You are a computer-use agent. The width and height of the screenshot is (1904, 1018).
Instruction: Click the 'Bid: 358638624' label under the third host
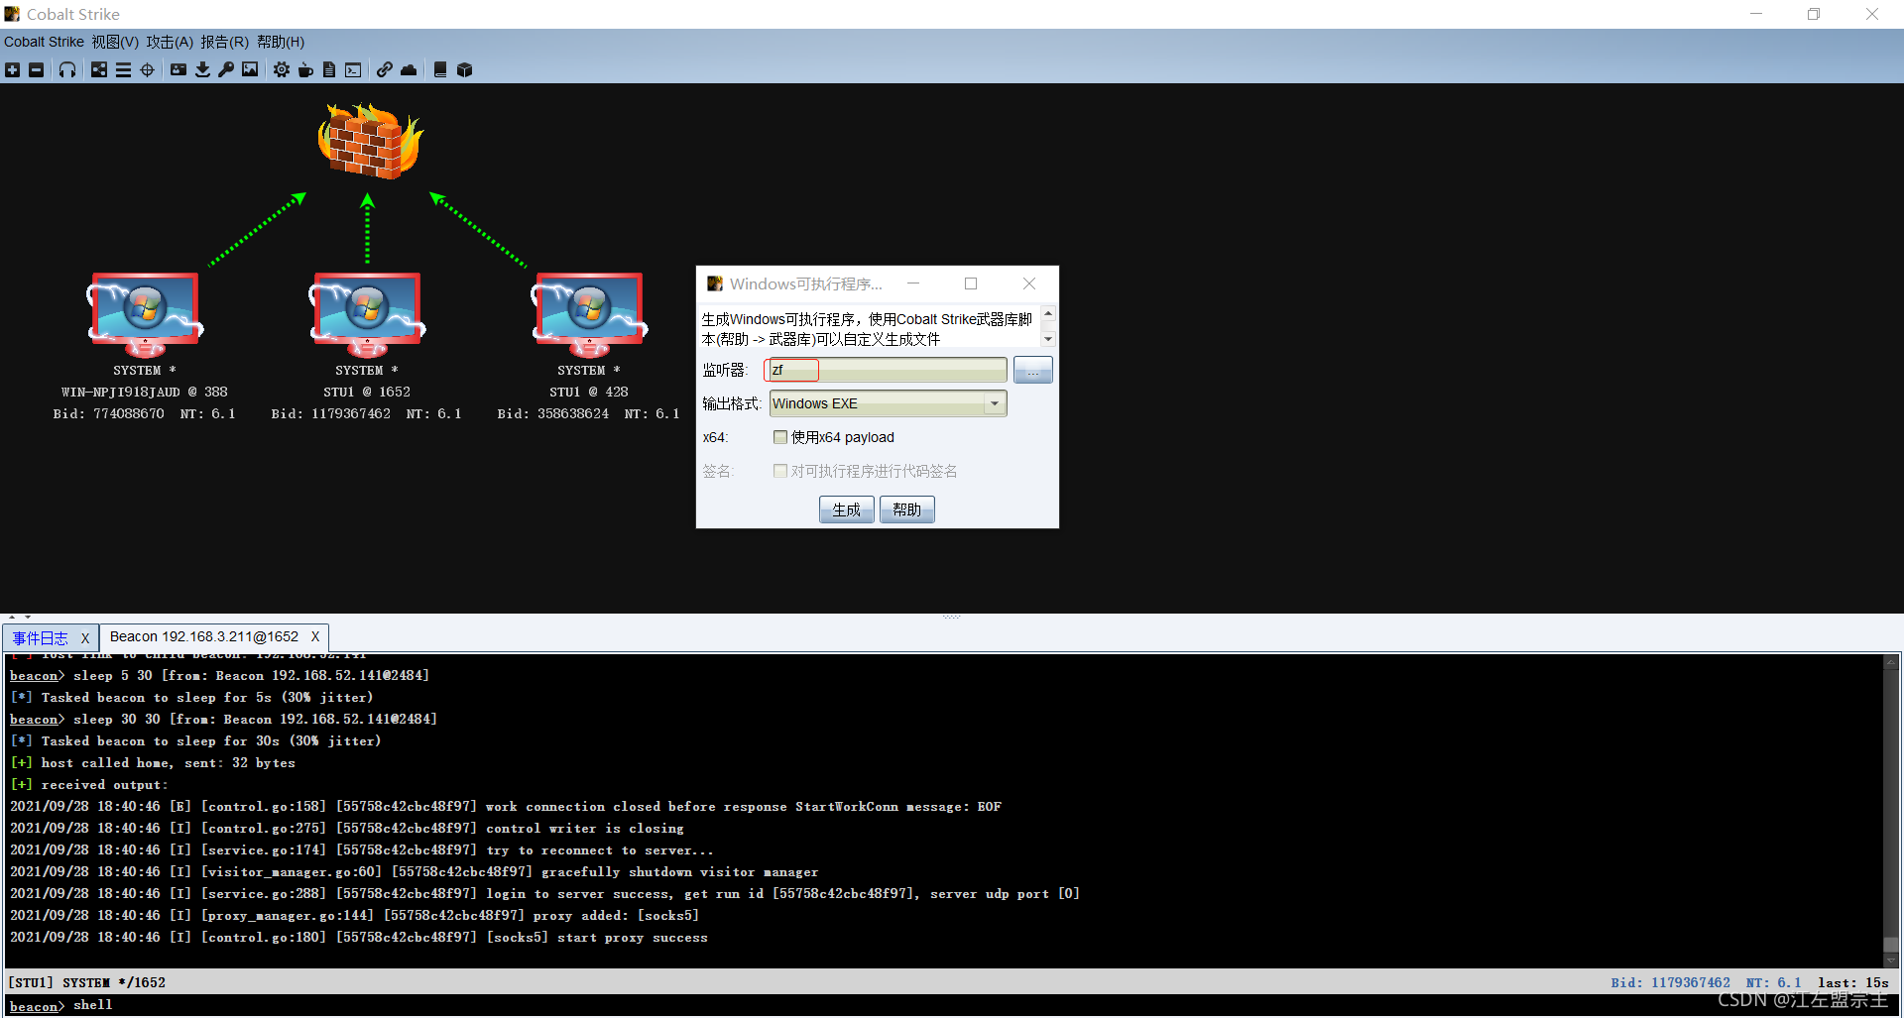(x=553, y=414)
